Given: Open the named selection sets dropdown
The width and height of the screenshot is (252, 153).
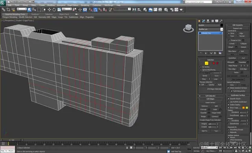Looking at the screenshot, I should coord(122,9).
